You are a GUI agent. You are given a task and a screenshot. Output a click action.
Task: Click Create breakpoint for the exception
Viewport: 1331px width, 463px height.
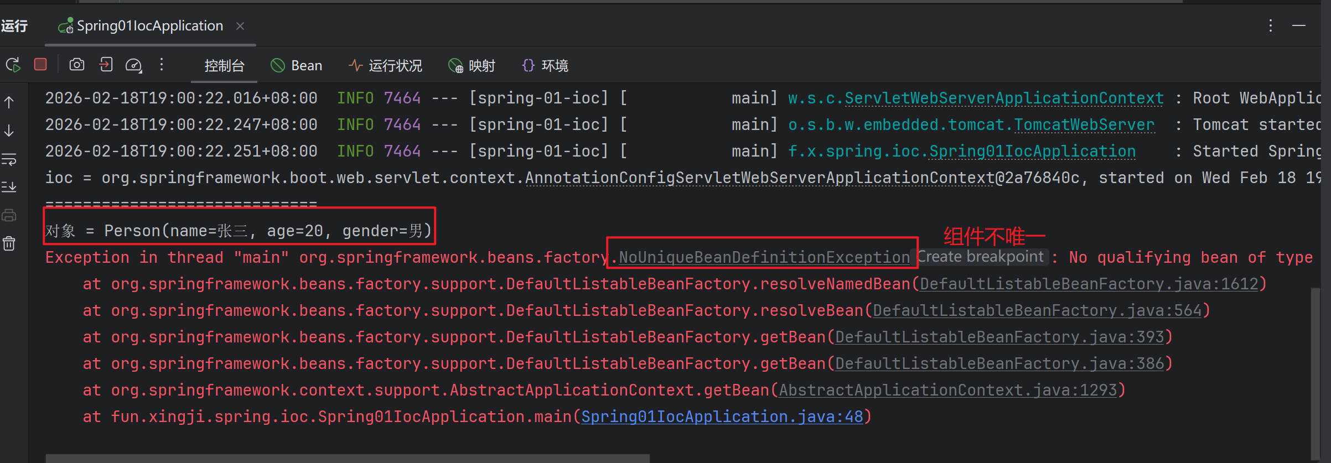[980, 257]
